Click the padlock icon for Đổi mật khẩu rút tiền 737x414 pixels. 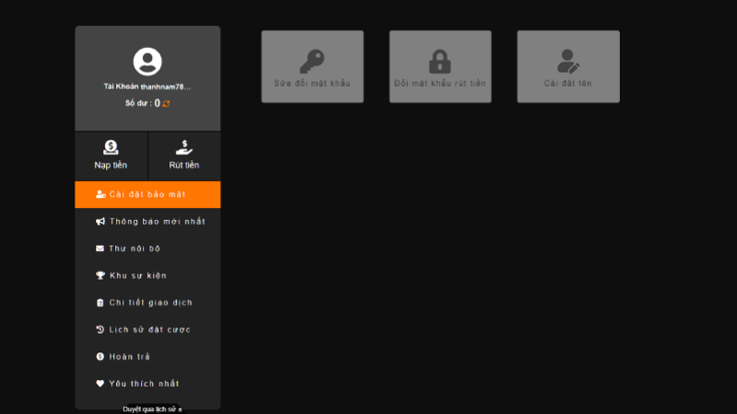tap(439, 61)
